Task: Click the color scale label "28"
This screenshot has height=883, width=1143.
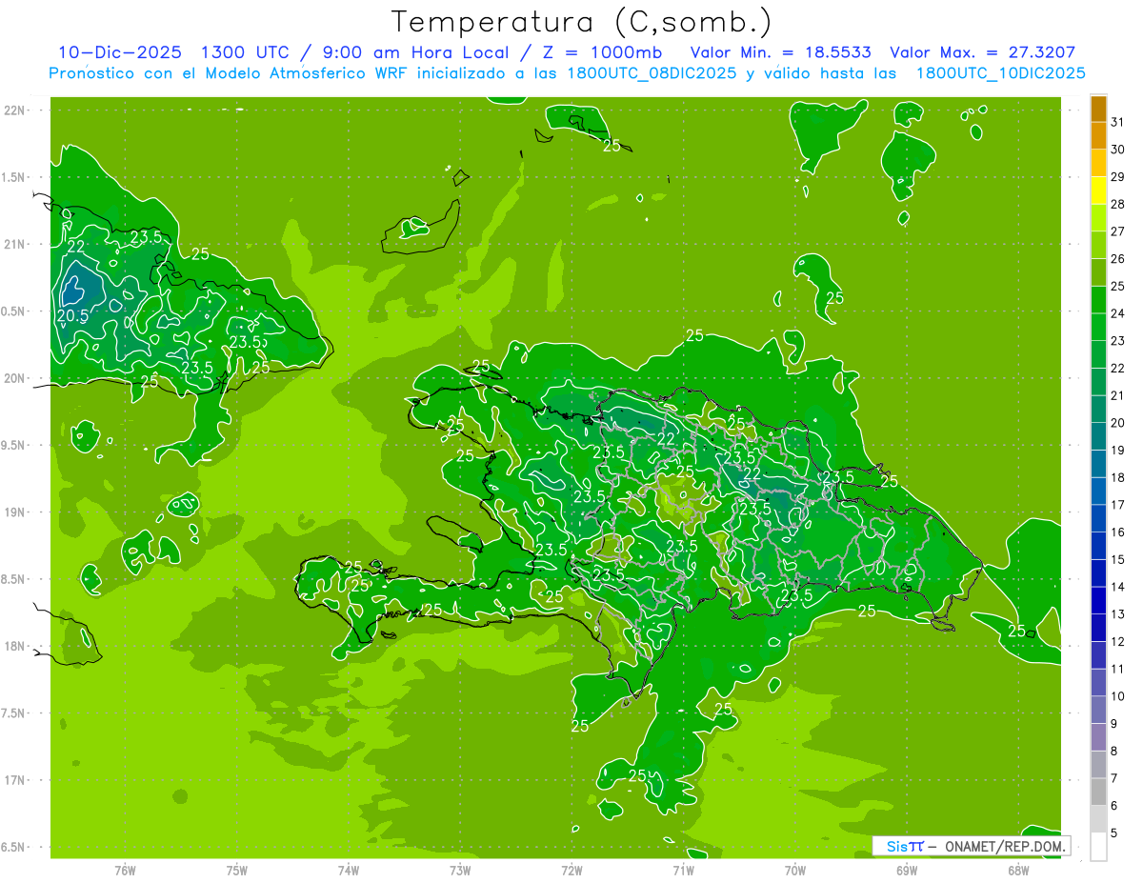Action: (1117, 204)
